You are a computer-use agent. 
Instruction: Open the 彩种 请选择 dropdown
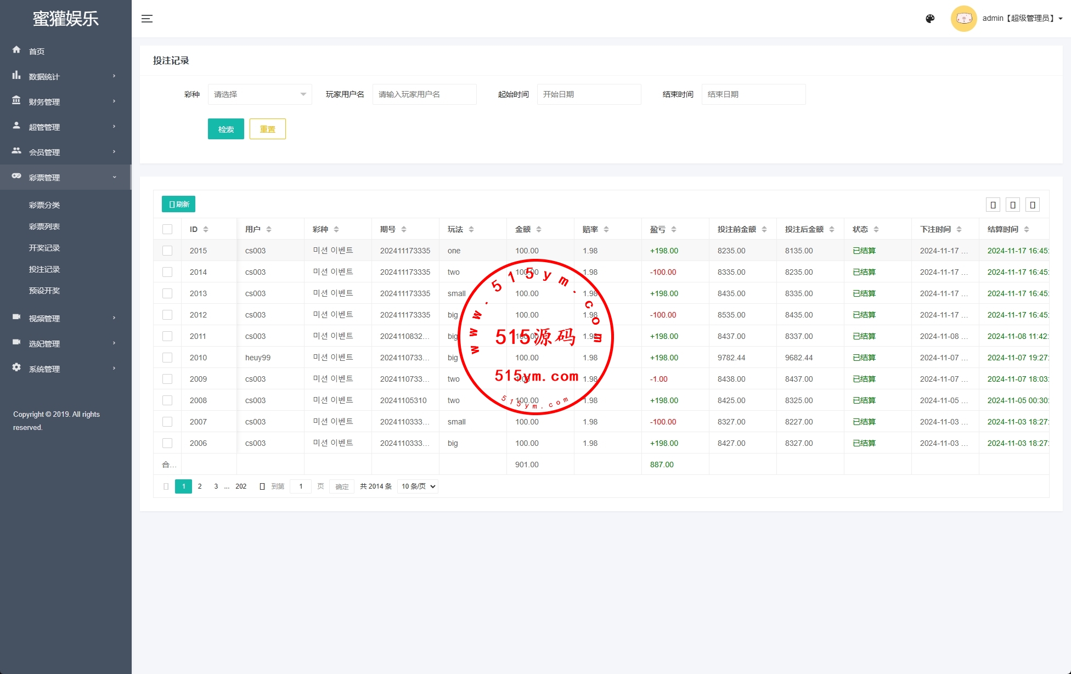(260, 94)
